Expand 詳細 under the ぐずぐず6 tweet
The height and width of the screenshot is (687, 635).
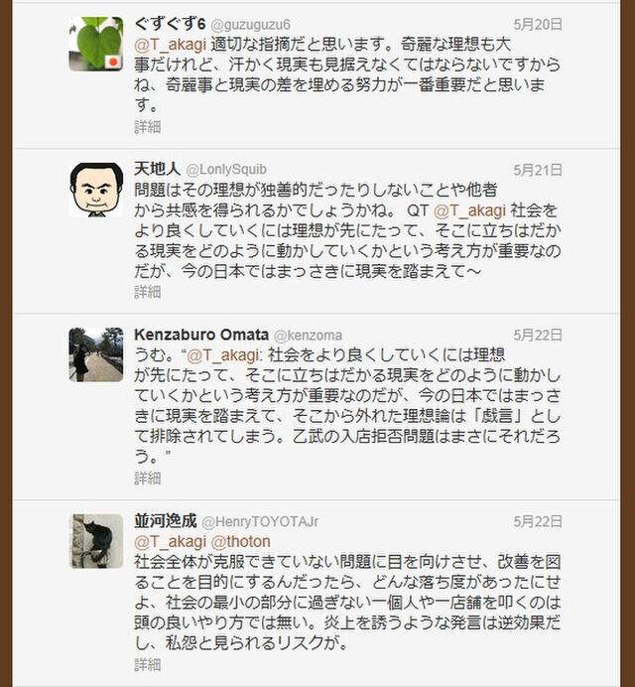[148, 127]
